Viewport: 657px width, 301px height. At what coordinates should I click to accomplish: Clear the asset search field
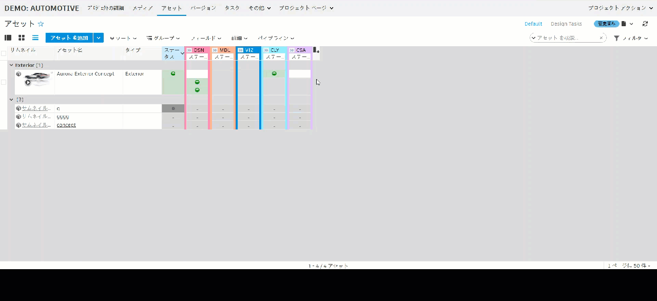click(601, 38)
